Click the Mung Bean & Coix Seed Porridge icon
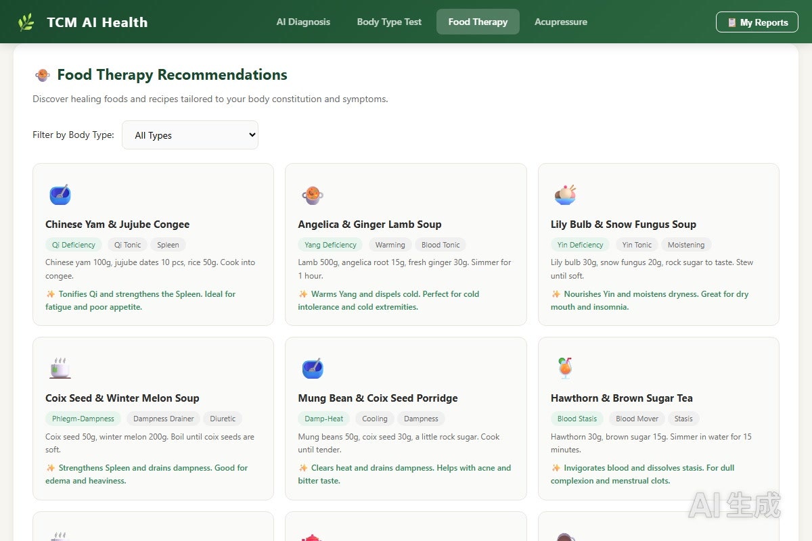The image size is (812, 541). (x=312, y=369)
